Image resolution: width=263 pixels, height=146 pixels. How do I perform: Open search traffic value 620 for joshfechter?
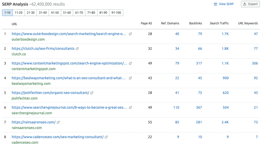point(226,93)
